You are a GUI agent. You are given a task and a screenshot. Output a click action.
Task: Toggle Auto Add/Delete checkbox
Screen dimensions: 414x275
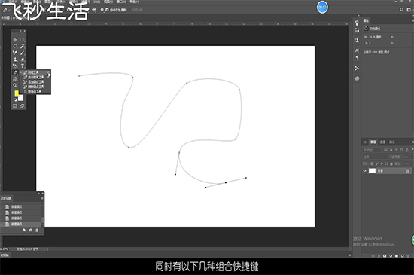[107, 10]
